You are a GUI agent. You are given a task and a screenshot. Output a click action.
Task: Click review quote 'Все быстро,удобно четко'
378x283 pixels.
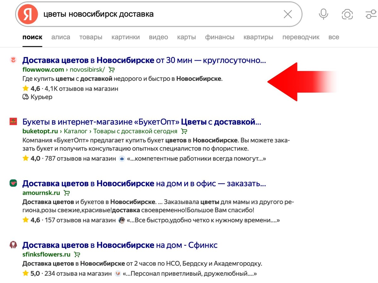(203, 220)
